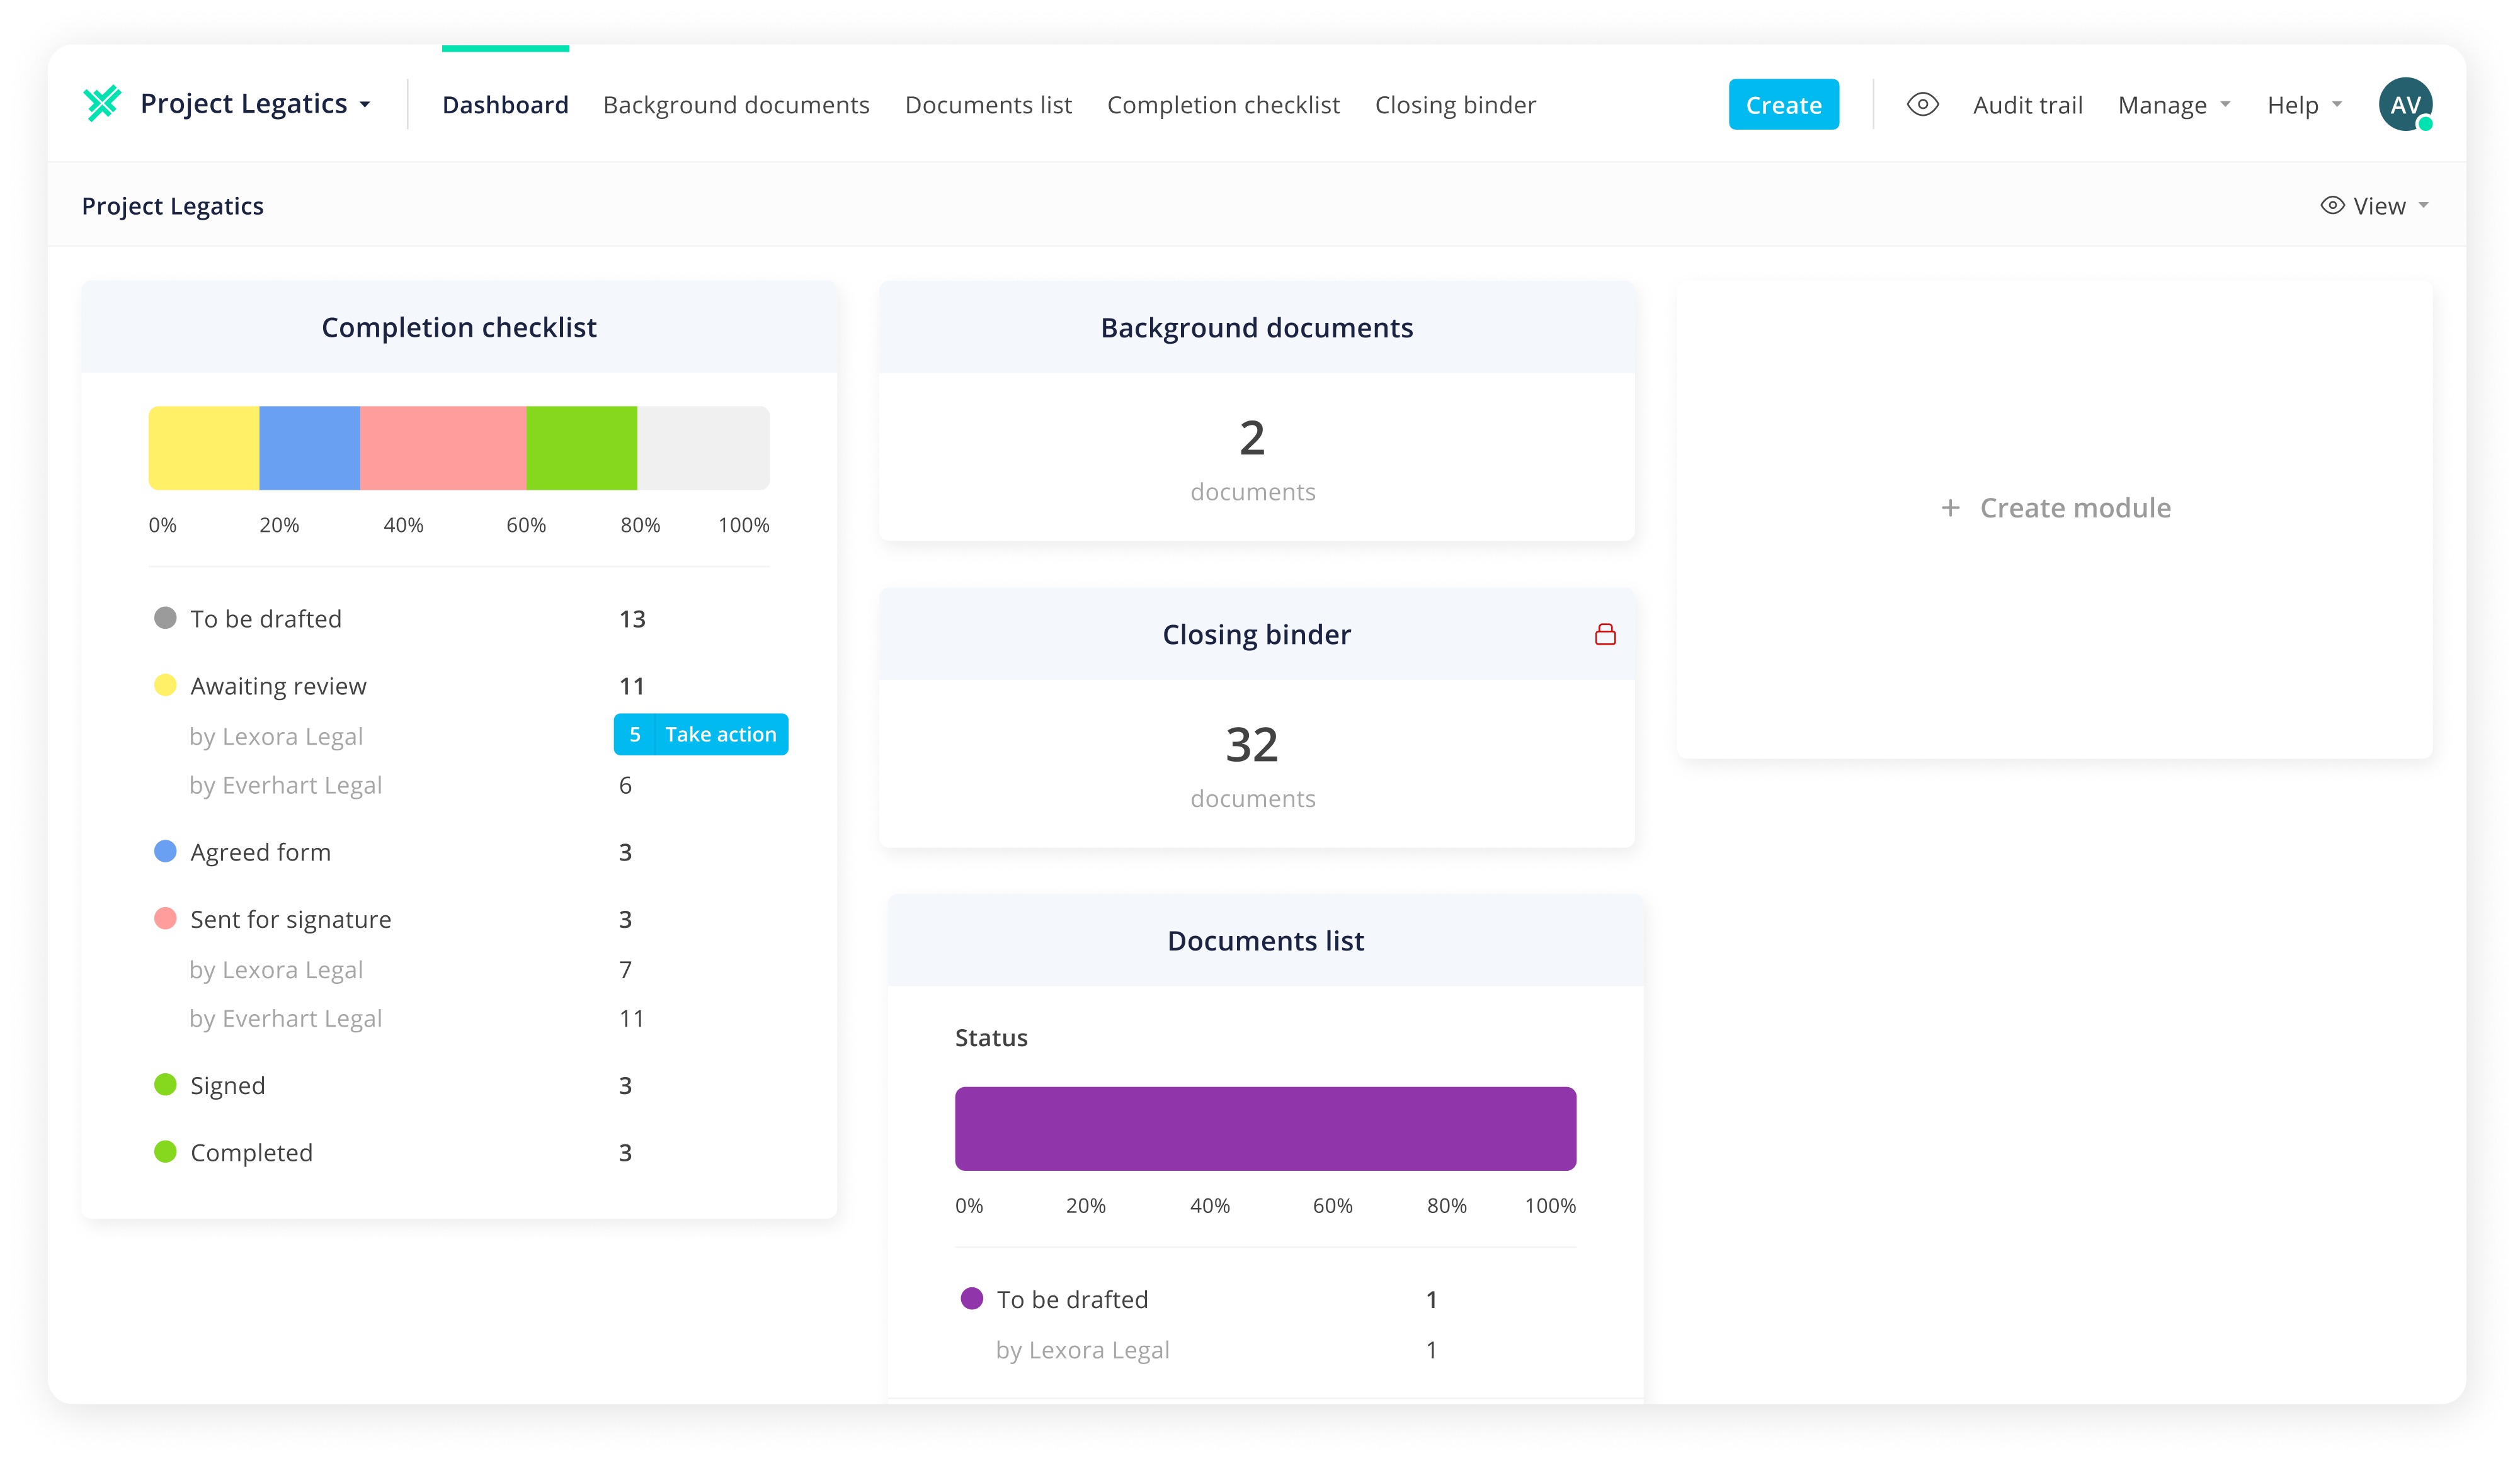Click the plus icon beside Create module
This screenshot has height=1461, width=2520.
(x=1950, y=507)
